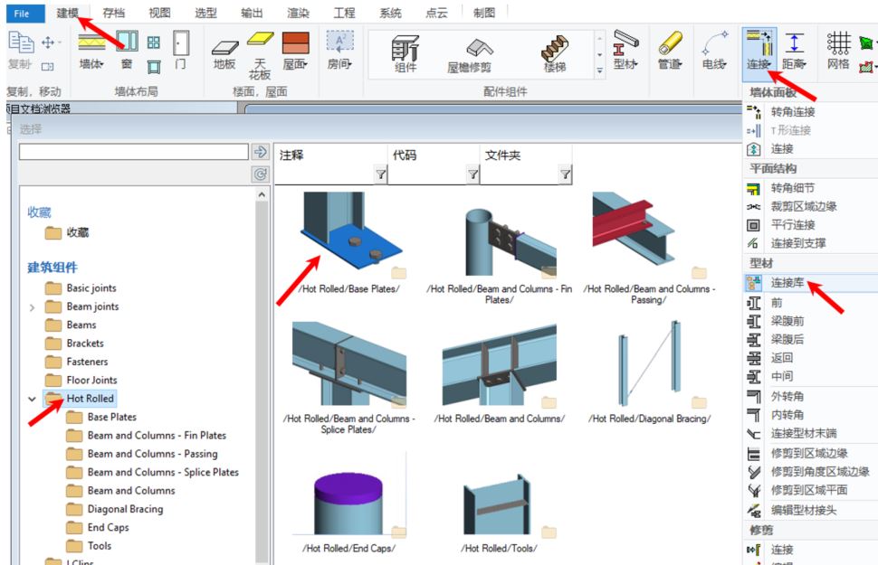Open the 制图 ribbon tab
Viewport: 878px width, 565px height.
(x=483, y=13)
